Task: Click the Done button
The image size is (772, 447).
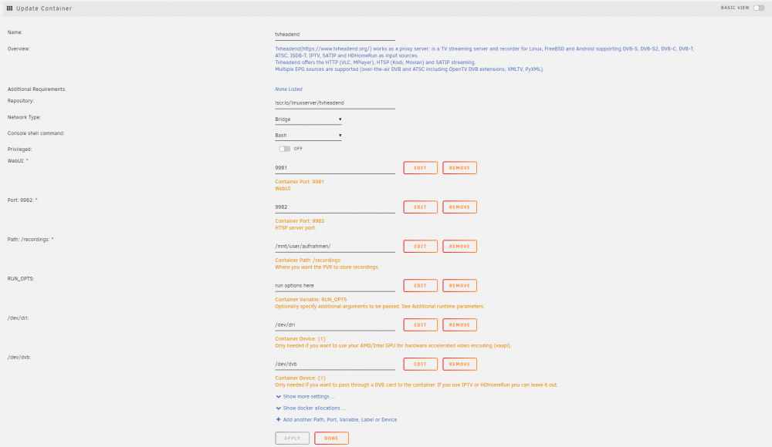Action: (x=331, y=439)
